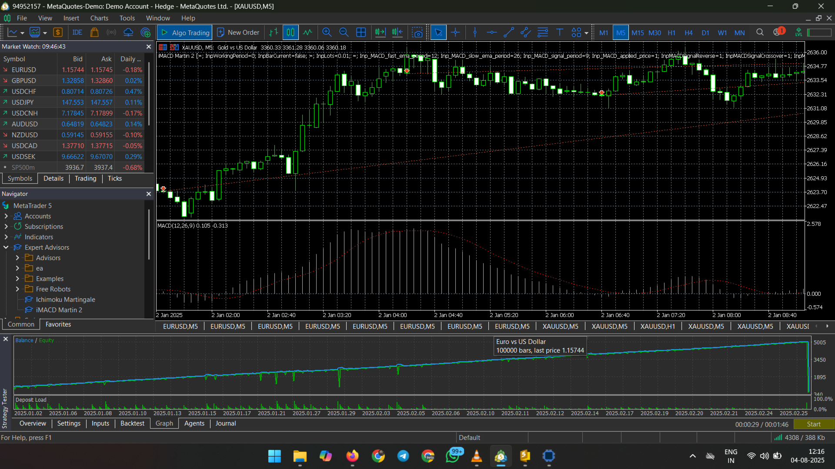Viewport: 835px width, 469px height.
Task: Toggle candlestick chart mode
Action: [x=291, y=33]
